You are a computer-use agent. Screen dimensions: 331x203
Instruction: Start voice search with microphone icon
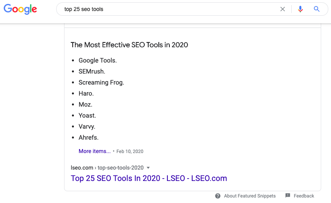tap(300, 9)
